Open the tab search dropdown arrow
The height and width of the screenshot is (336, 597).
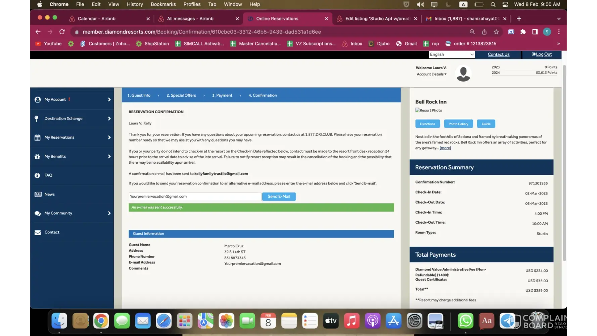pyautogui.click(x=559, y=18)
